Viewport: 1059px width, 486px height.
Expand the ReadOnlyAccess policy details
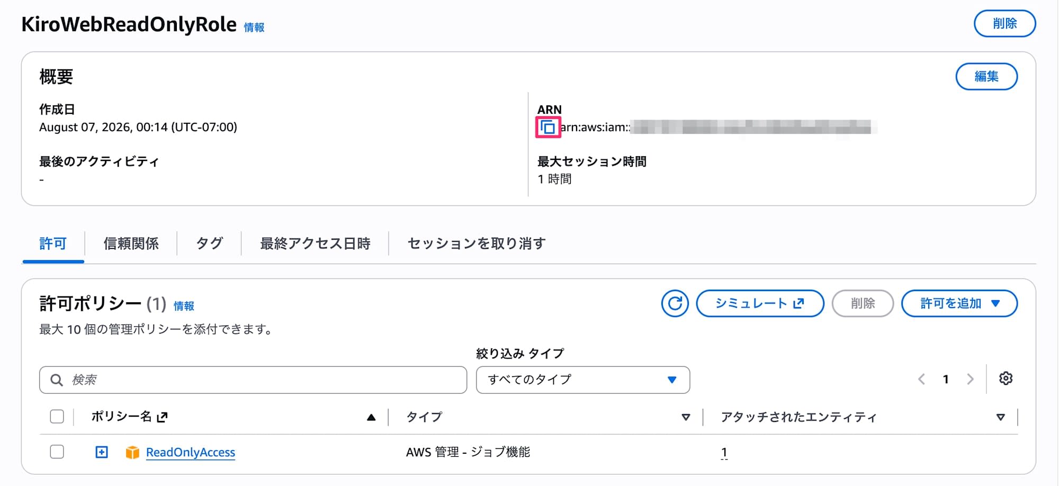click(102, 452)
